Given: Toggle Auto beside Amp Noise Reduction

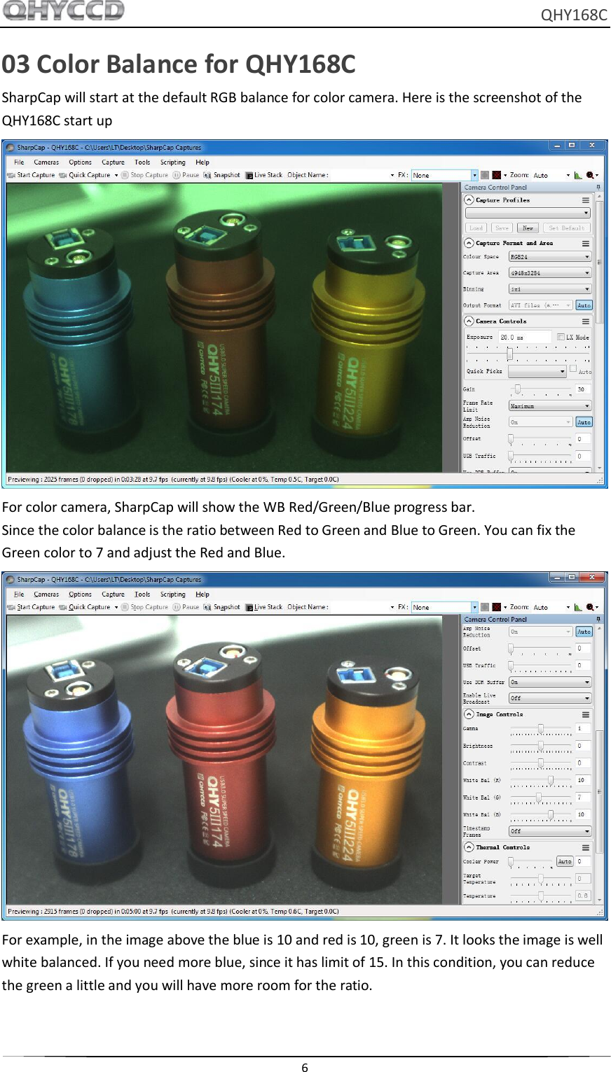Looking at the screenshot, I should 584,422.
